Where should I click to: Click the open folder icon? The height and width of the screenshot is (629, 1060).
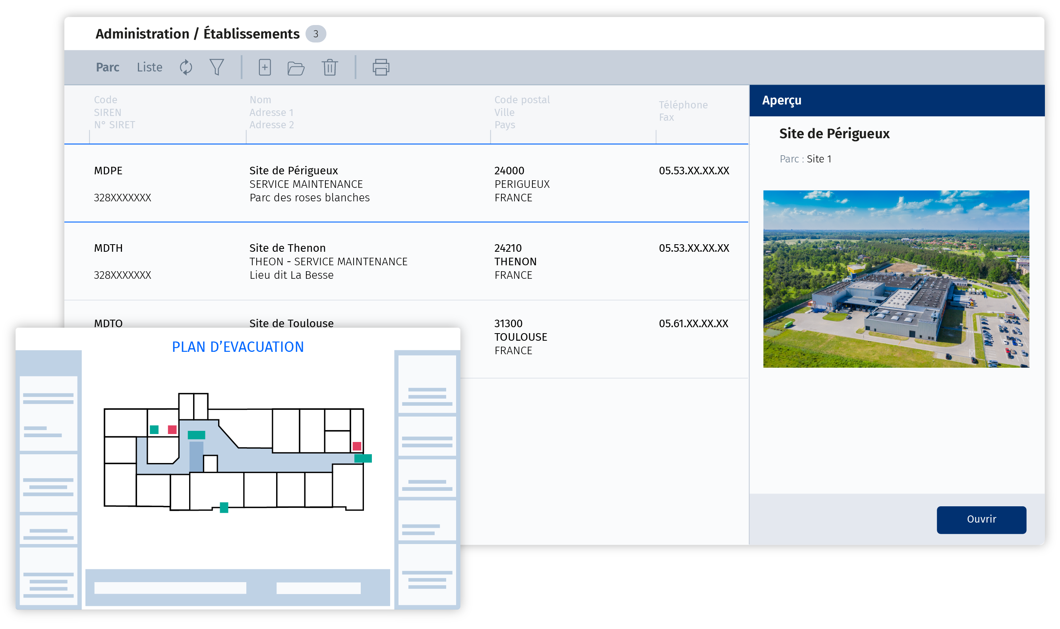pyautogui.click(x=296, y=68)
